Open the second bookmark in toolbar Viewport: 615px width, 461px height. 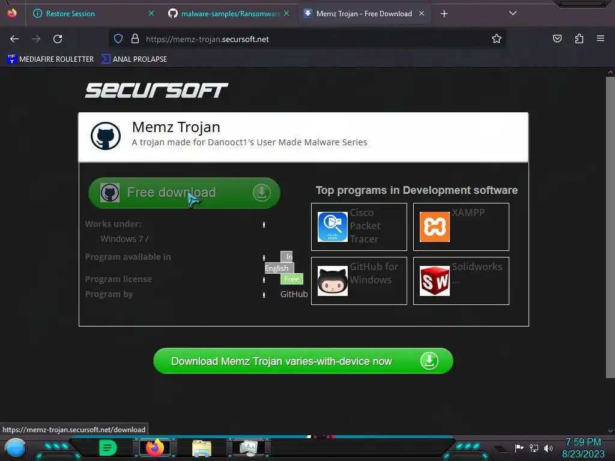coord(134,59)
